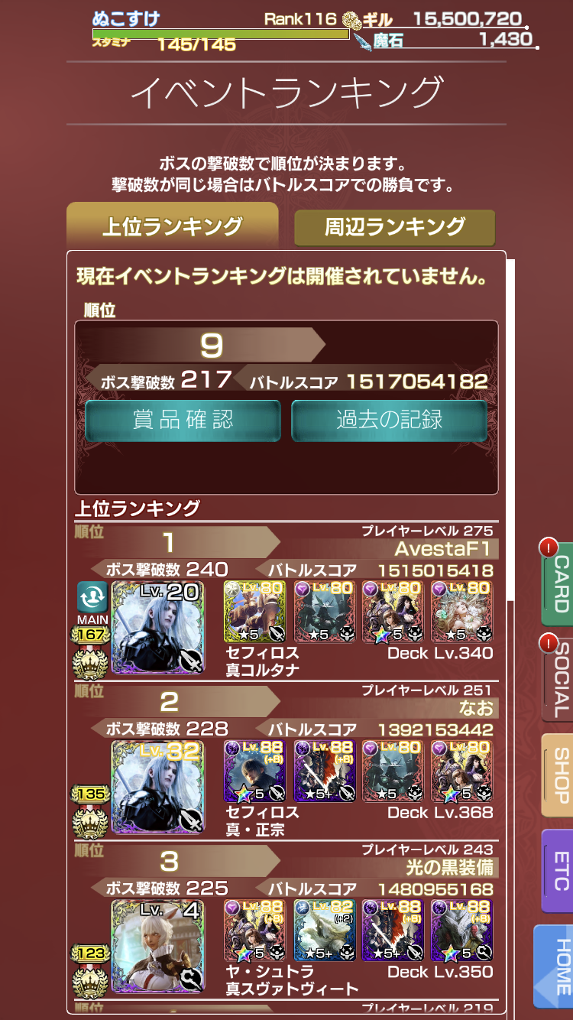Open なお's Sephiroth Lv.32 main card
Image resolution: width=573 pixels, height=1020 pixels.
157,787
